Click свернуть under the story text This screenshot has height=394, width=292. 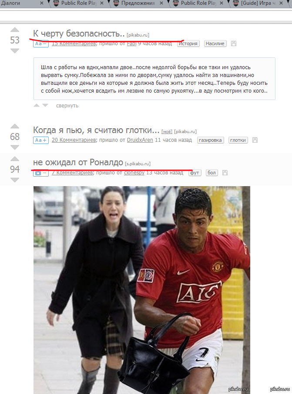click(67, 106)
